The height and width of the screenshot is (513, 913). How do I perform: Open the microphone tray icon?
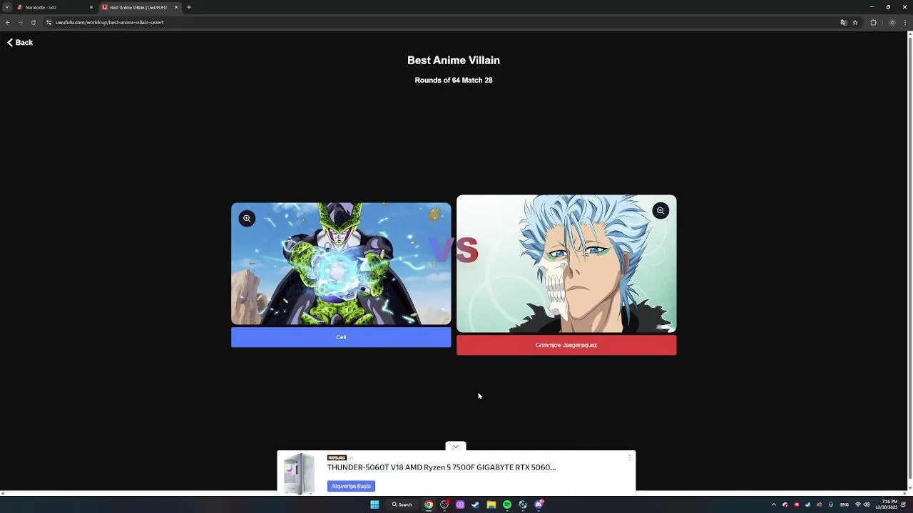(x=831, y=504)
